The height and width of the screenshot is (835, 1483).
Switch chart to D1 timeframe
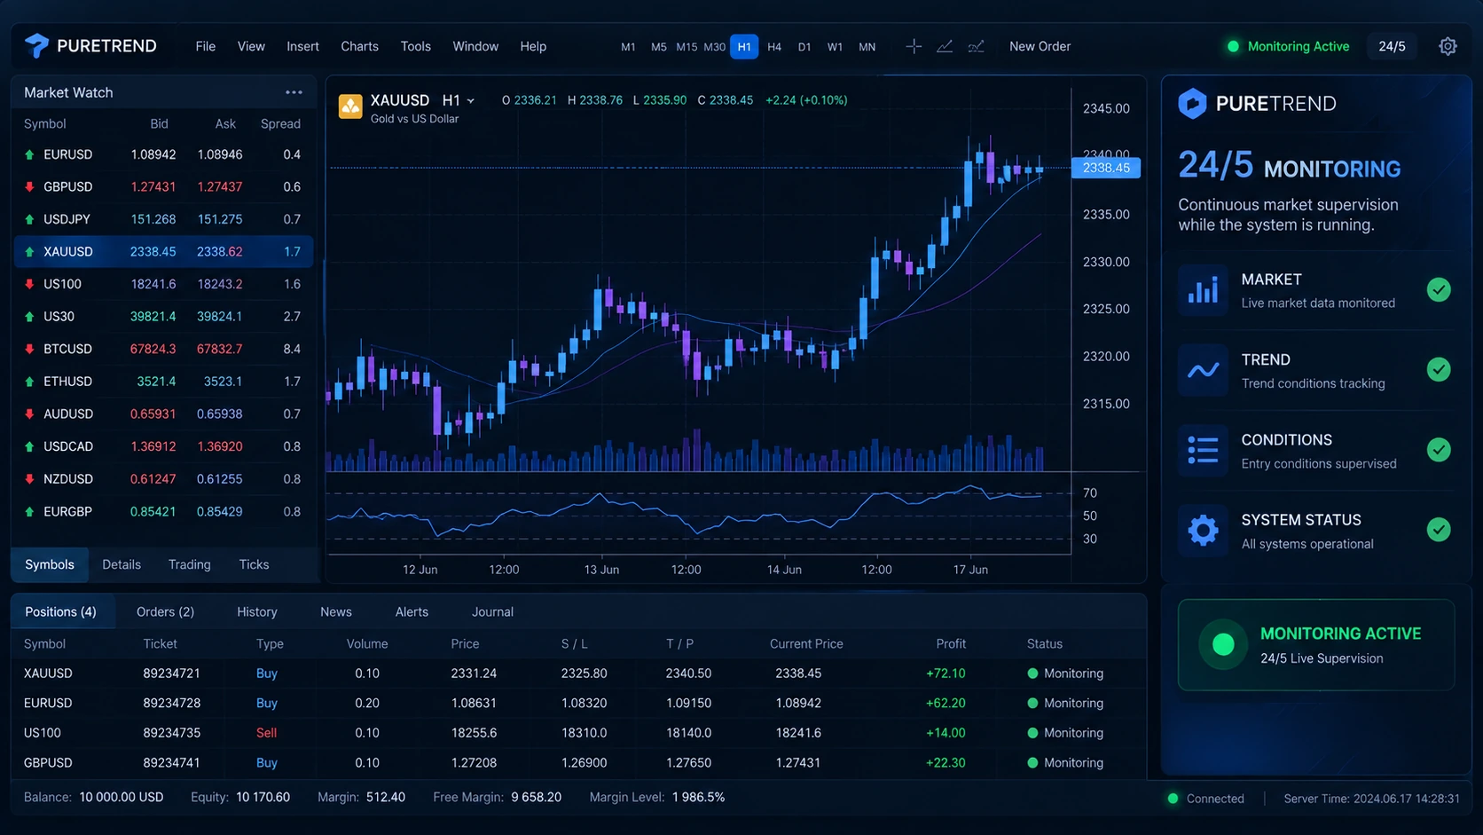pos(804,47)
